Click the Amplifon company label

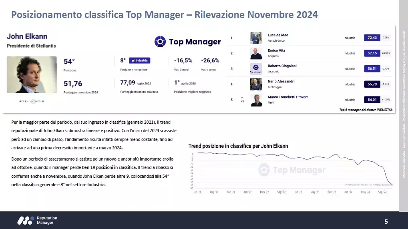coord(273,56)
